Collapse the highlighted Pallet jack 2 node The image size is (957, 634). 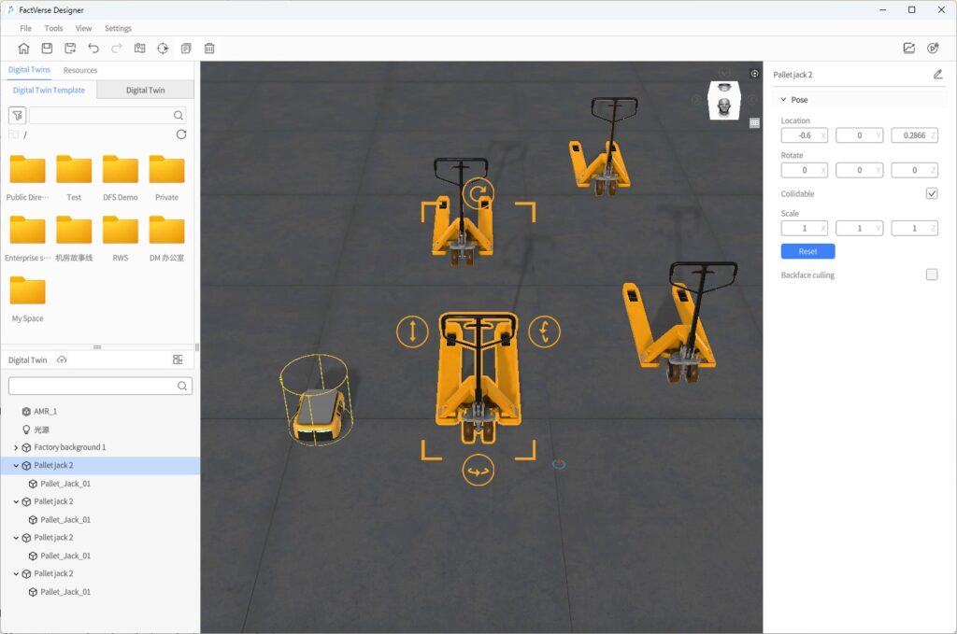(16, 465)
